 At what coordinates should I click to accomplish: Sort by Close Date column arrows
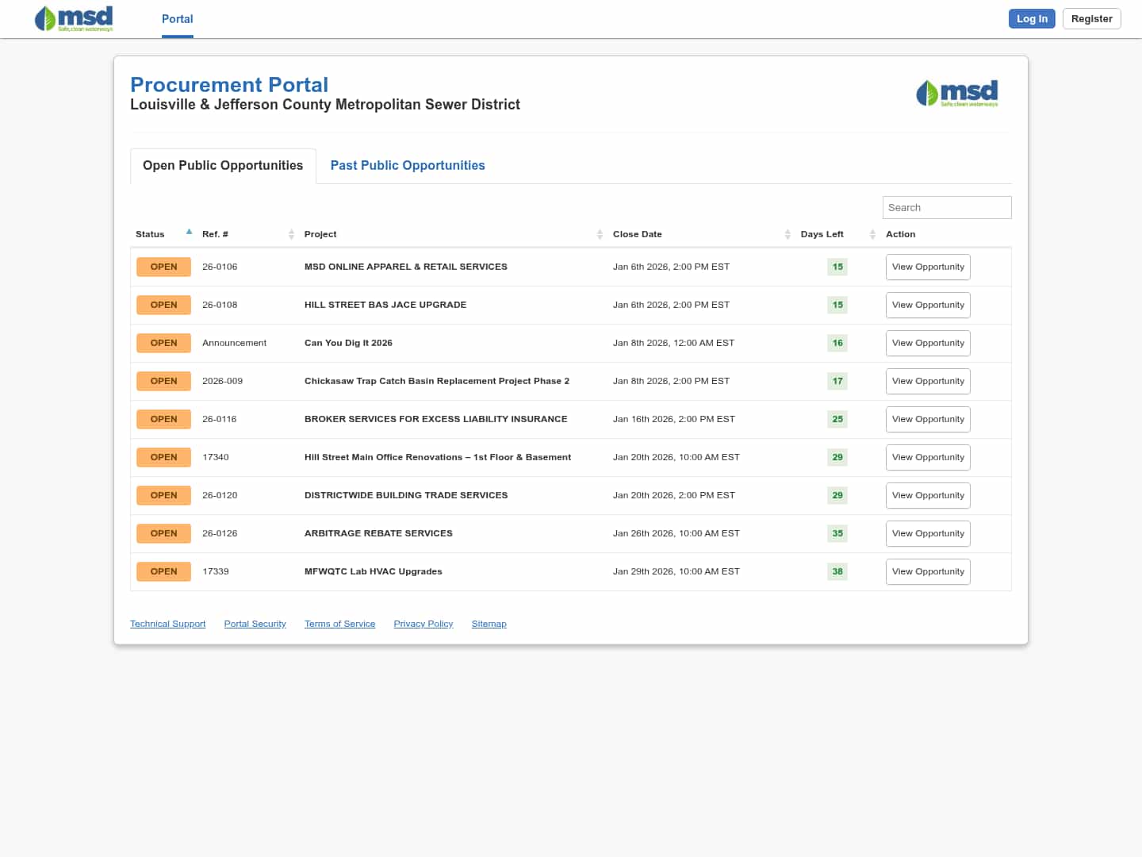point(788,234)
